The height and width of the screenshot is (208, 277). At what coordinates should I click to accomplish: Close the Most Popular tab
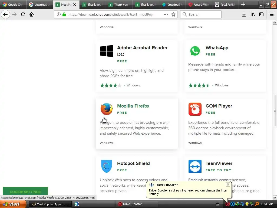(x=75, y=5)
